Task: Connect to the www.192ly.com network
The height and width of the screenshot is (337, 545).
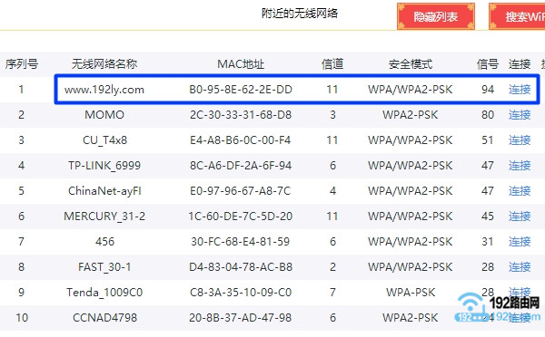Action: pyautogui.click(x=520, y=90)
